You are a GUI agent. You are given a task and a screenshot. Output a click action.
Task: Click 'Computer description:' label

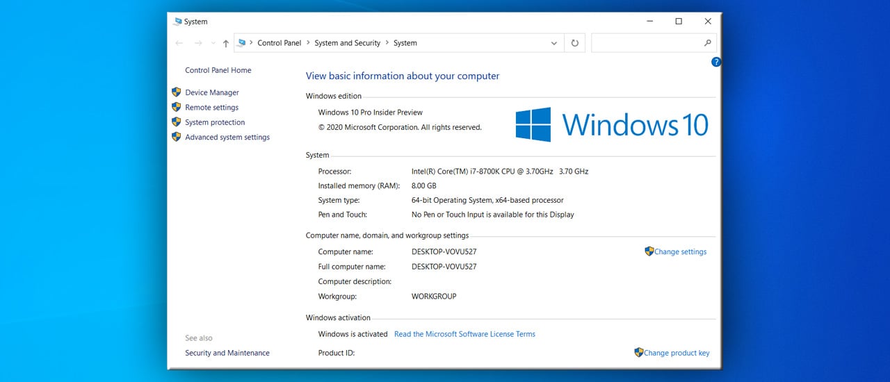tap(355, 282)
